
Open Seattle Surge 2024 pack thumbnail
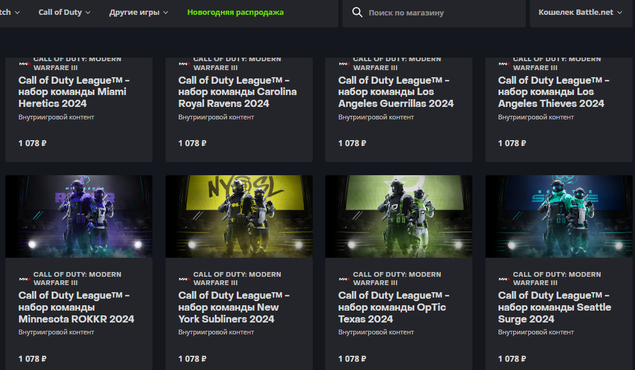tap(559, 216)
